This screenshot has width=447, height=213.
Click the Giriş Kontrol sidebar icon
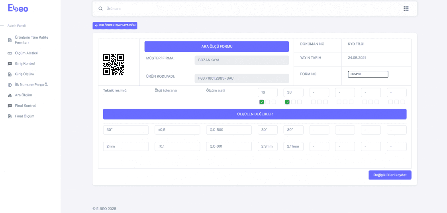(x=10, y=64)
